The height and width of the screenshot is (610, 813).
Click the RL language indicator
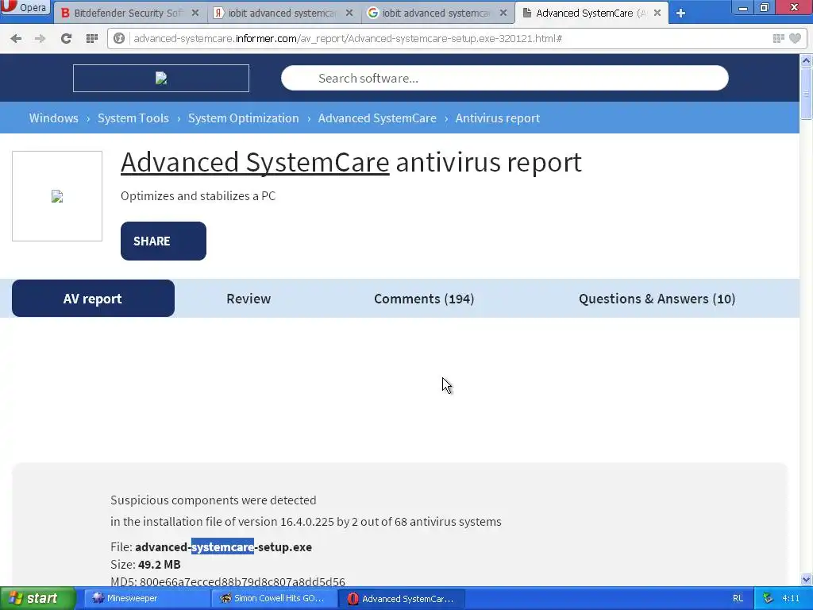[738, 599]
